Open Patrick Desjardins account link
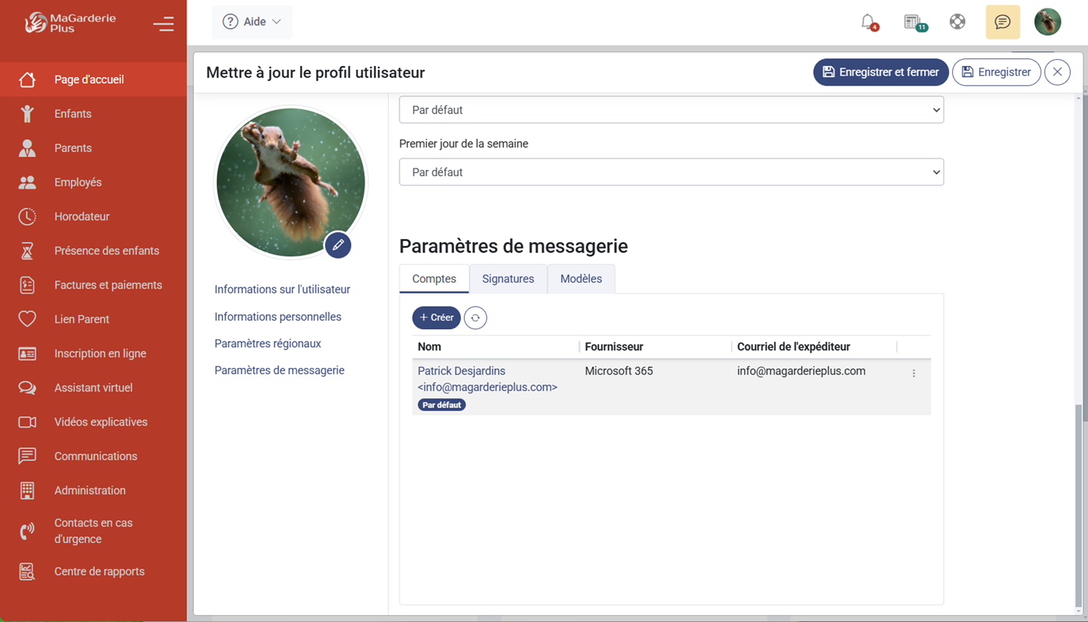Screen dimensions: 1088x622 click(x=487, y=379)
